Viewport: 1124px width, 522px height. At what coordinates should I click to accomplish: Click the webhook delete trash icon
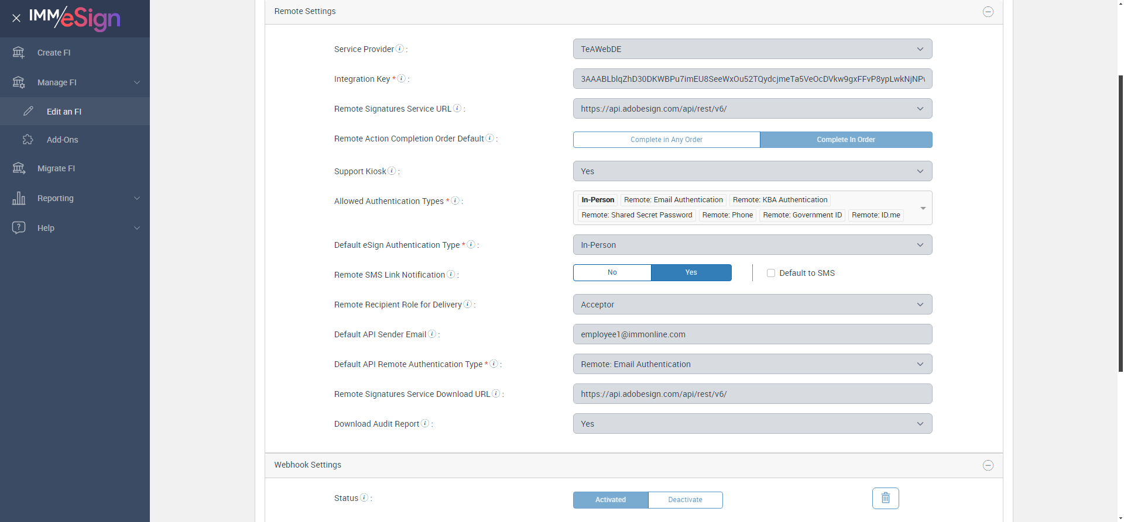(x=885, y=498)
